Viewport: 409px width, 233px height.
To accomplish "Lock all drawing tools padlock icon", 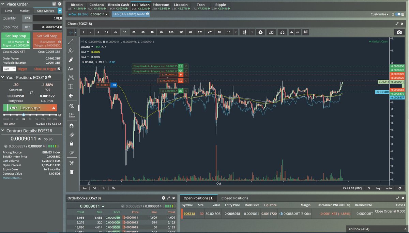I will pyautogui.click(x=71, y=144).
